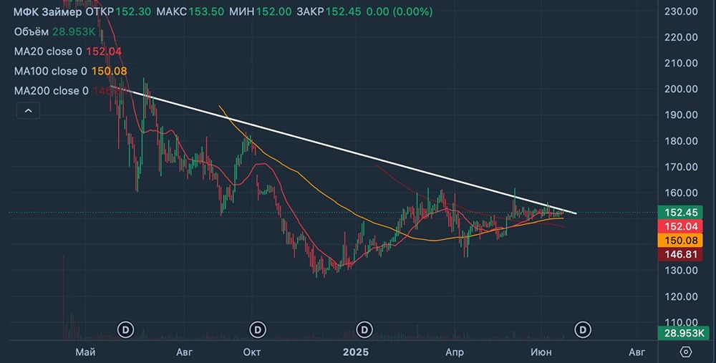The height and width of the screenshot is (363, 716).
Task: Open the dividend marker after Июн
Action: 583,329
